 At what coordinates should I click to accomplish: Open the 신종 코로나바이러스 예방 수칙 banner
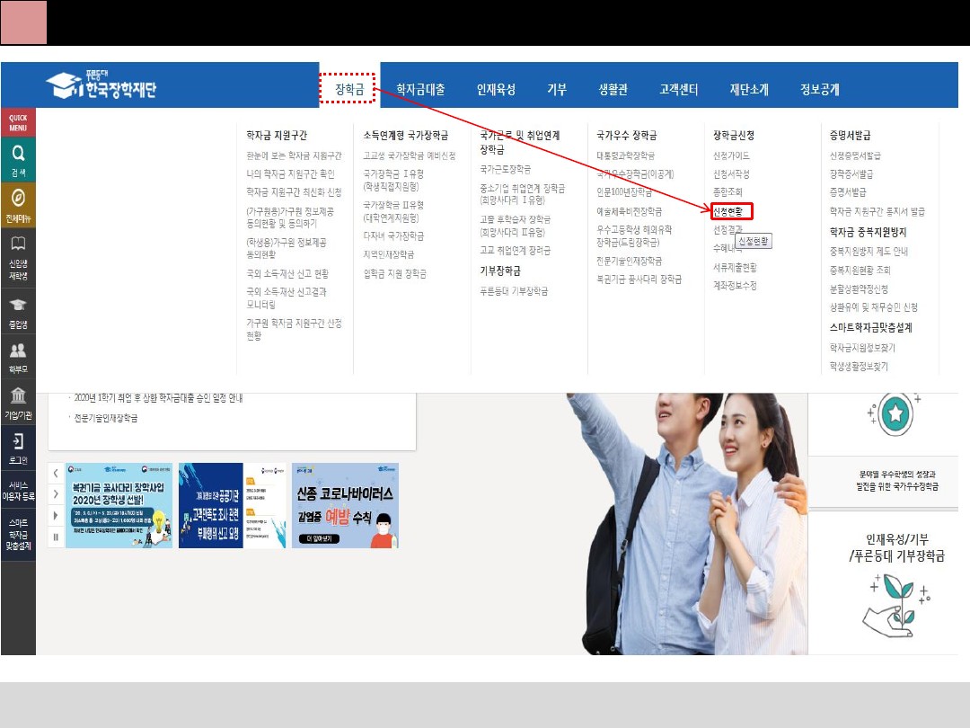pyautogui.click(x=345, y=505)
